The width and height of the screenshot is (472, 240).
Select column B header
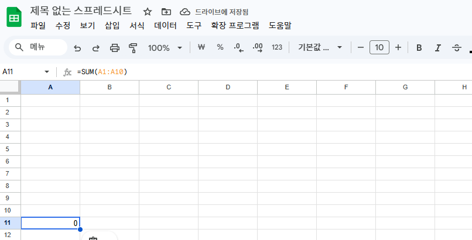[x=110, y=88]
